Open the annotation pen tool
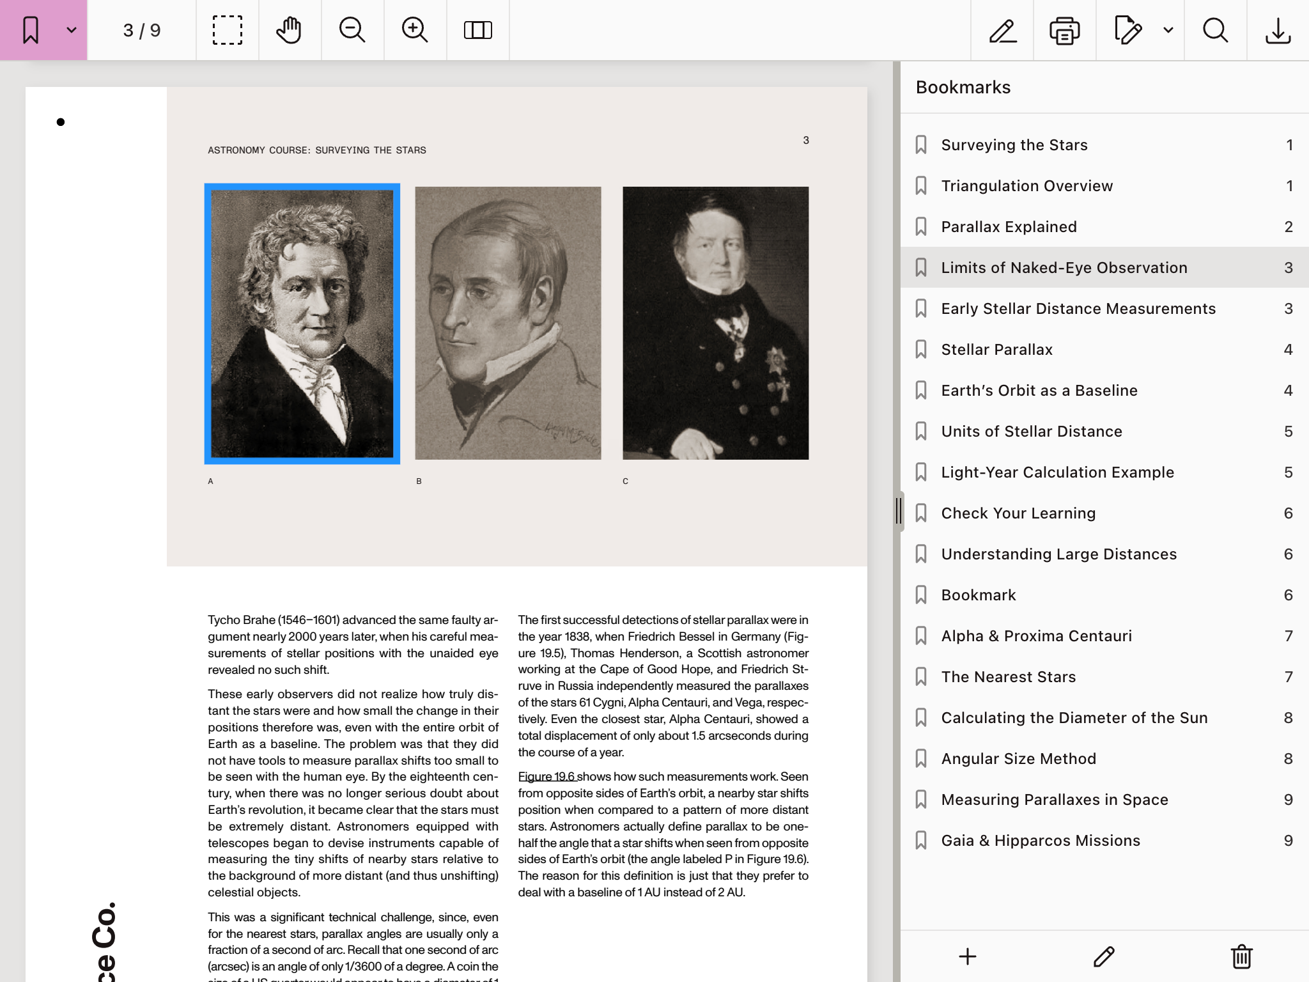1309x982 pixels. pyautogui.click(x=1001, y=29)
